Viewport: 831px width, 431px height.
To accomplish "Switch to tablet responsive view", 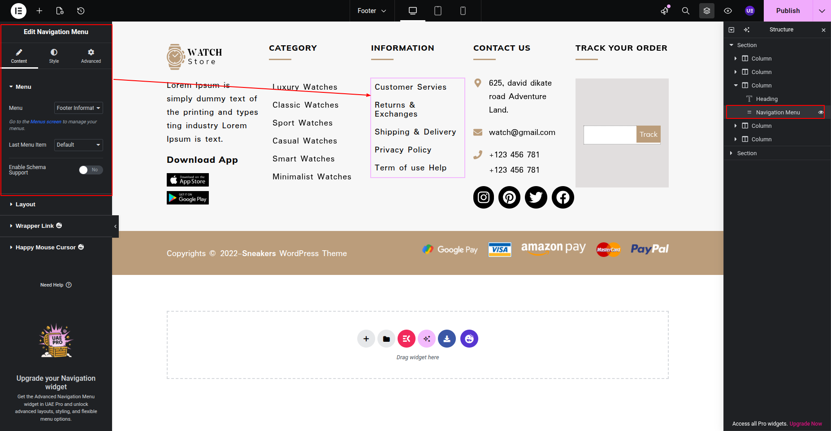I will point(438,11).
